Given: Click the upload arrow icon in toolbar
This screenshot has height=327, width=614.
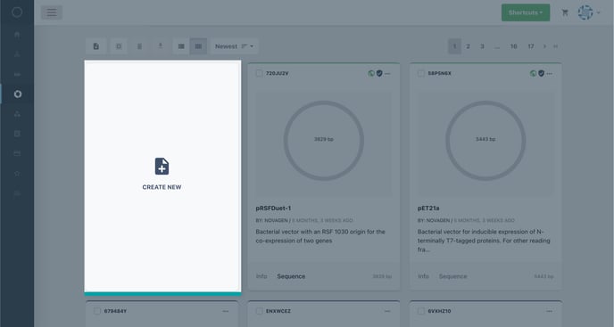Looking at the screenshot, I should click(160, 46).
